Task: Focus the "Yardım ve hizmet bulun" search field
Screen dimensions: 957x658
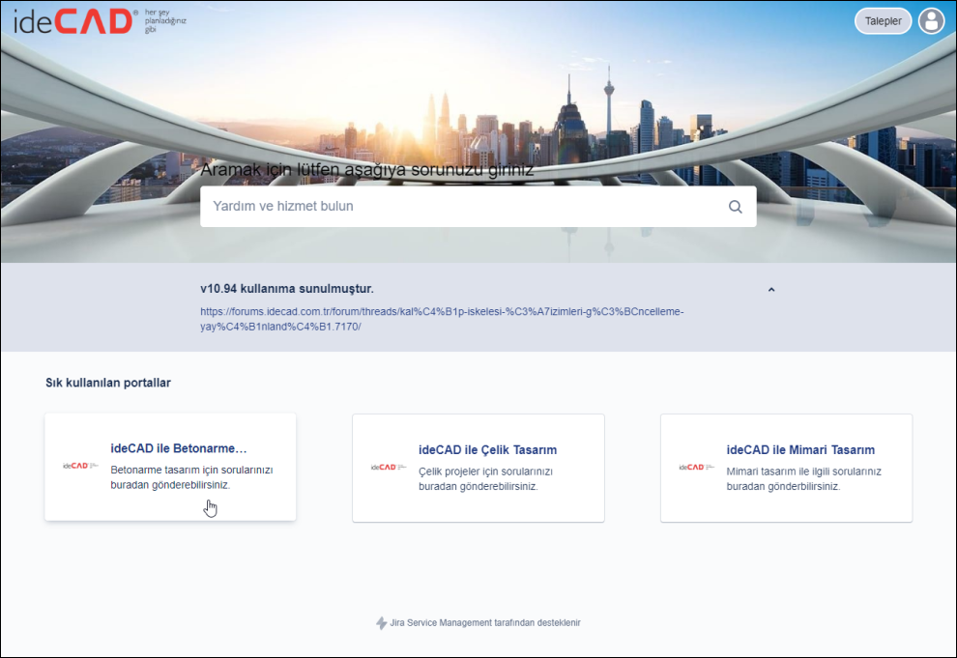Action: coord(462,207)
